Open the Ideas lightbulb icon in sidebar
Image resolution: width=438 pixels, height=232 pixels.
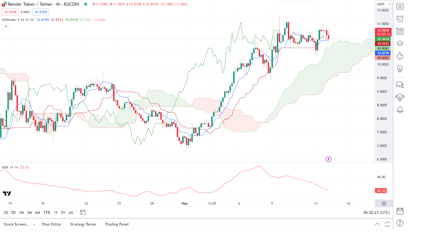tap(400, 69)
